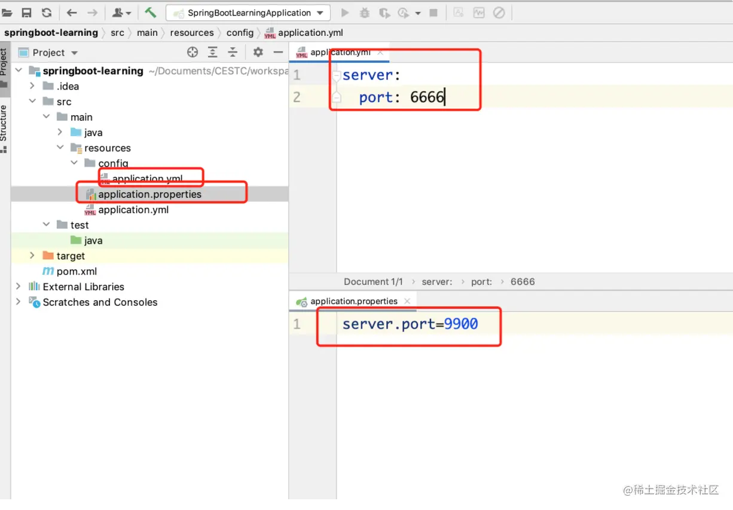Close the application.yml editor tab
Screen dimensions: 733x510
tap(380, 53)
